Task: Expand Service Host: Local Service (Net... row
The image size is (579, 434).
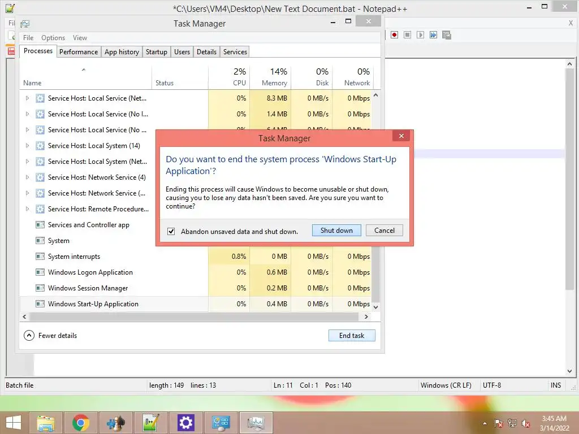Action: pos(27,98)
